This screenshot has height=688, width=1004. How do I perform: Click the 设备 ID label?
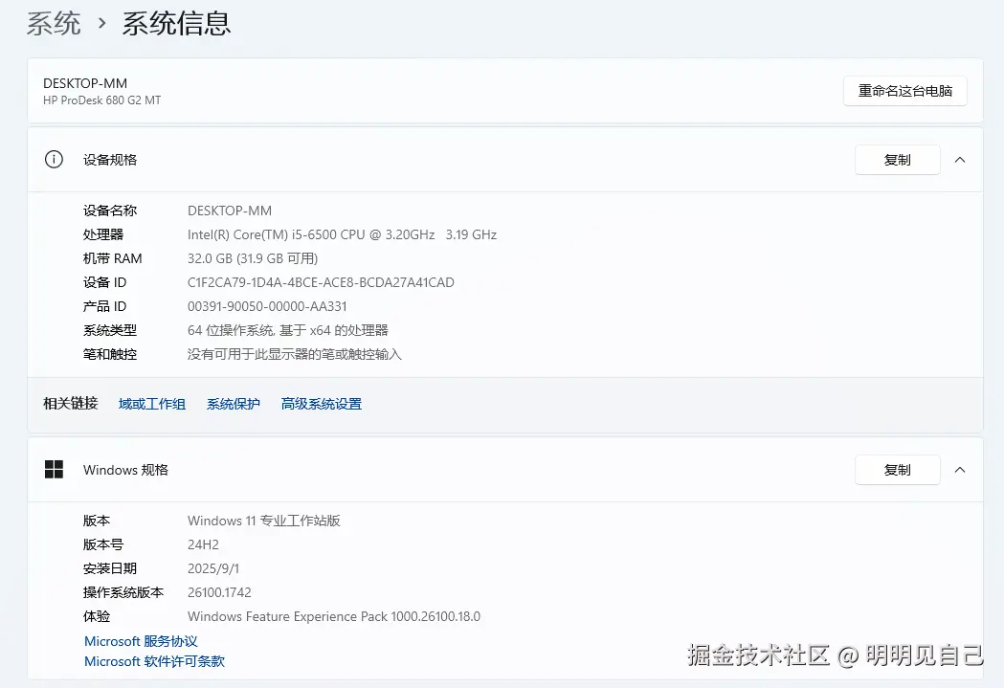click(x=105, y=282)
